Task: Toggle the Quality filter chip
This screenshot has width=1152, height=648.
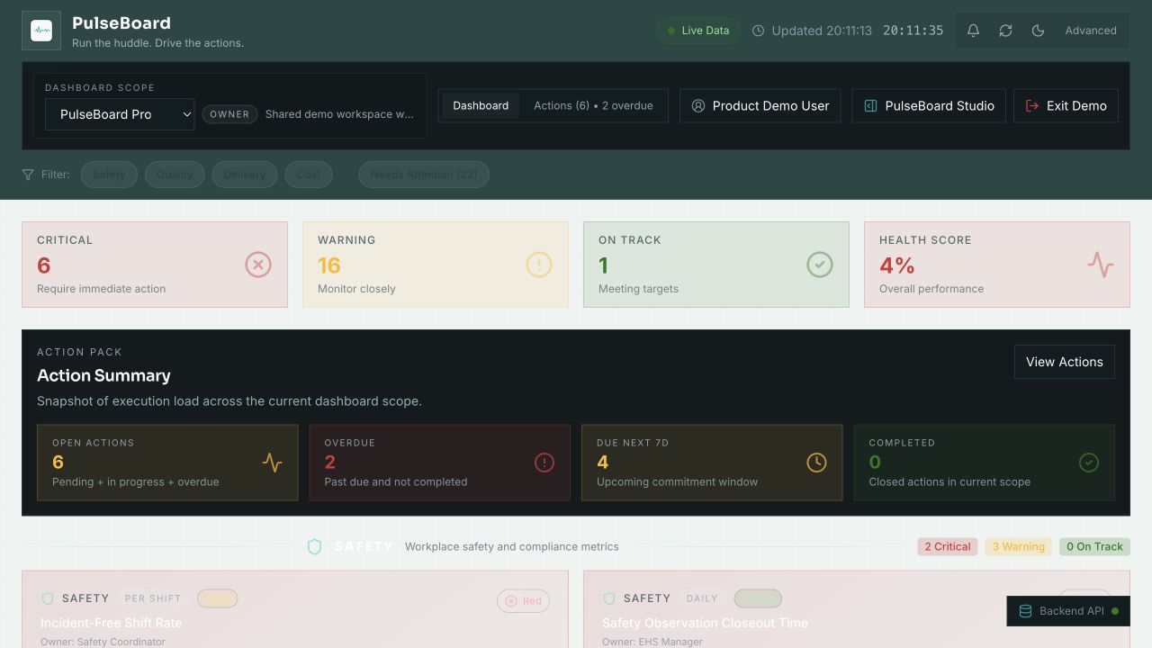Action: point(175,175)
